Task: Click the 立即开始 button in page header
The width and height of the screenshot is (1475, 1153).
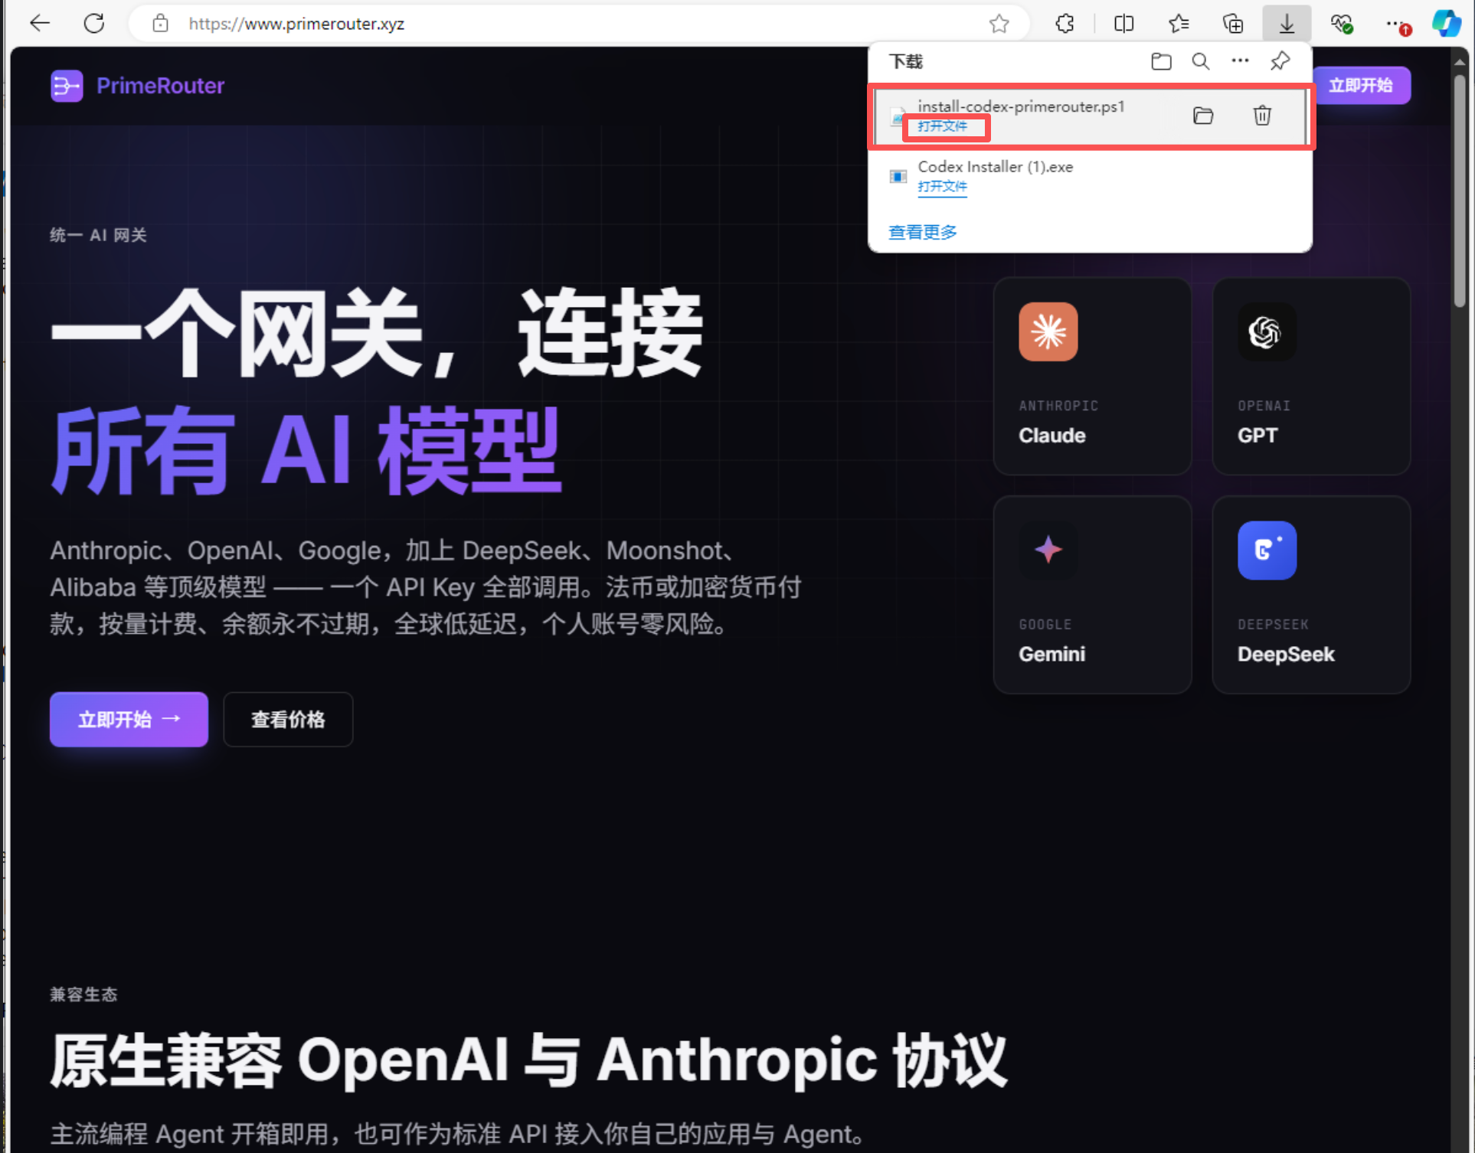Action: click(x=1361, y=85)
